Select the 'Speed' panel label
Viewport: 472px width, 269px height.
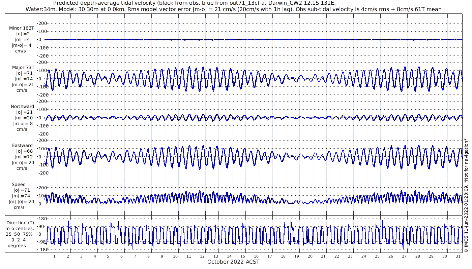click(x=19, y=185)
